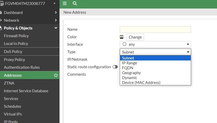This screenshot has height=123, width=217.
Task: Click the Name input field
Action: click(x=155, y=29)
